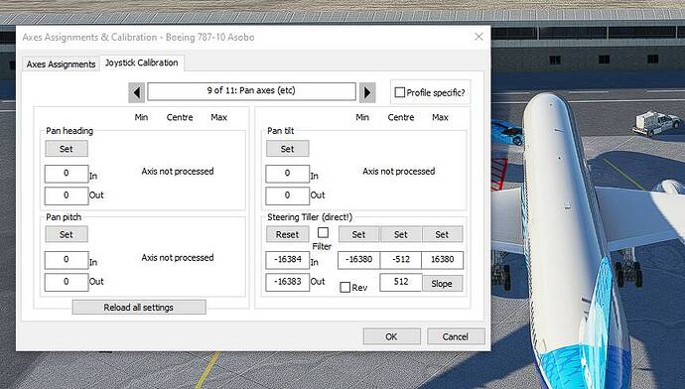Reset the Steering Tiller calibration
Screen dimensions: 685x389
(287, 234)
